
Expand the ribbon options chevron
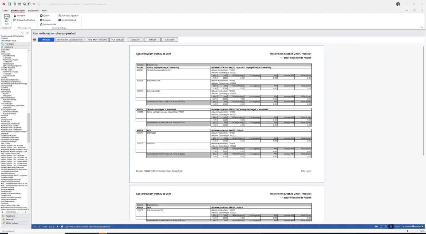pyautogui.click(x=422, y=27)
